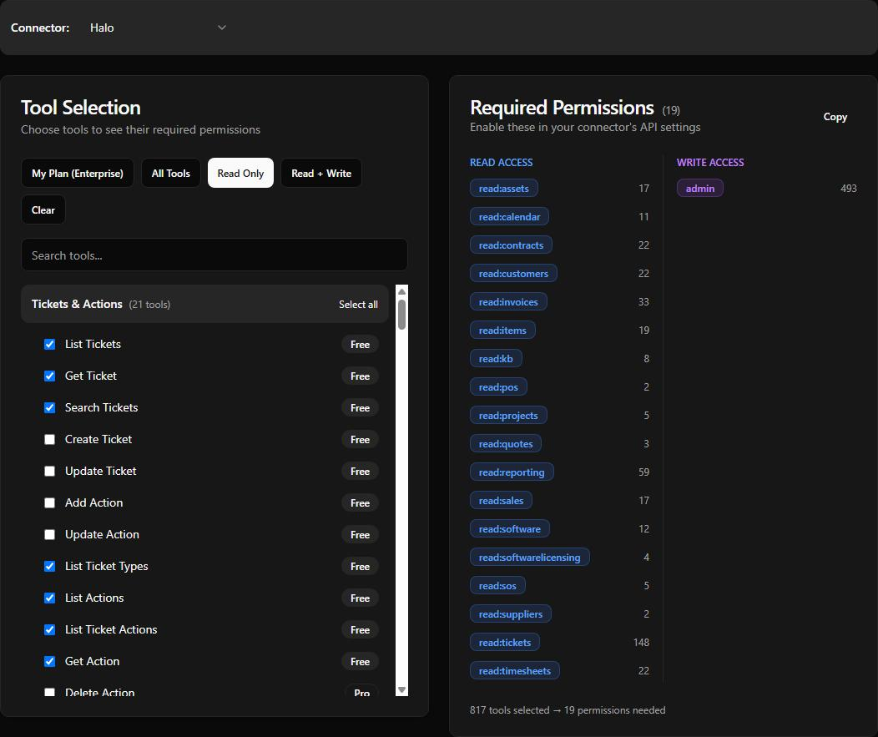Click the read:quotes permission tag
Image resolution: width=878 pixels, height=737 pixels.
(x=505, y=443)
